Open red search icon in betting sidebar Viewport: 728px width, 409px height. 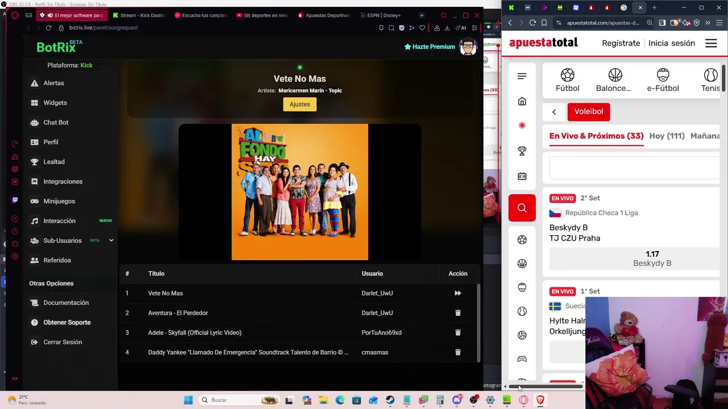[x=522, y=208]
